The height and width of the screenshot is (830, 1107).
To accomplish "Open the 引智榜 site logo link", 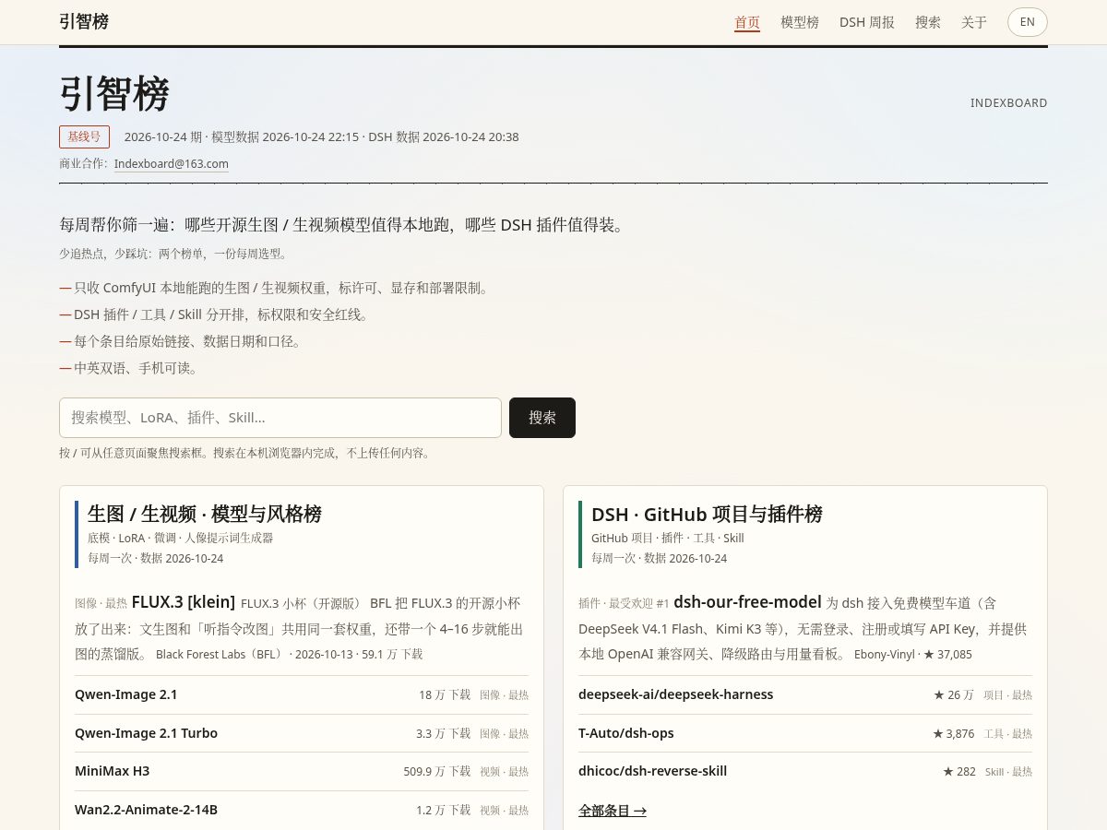I will pos(84,21).
